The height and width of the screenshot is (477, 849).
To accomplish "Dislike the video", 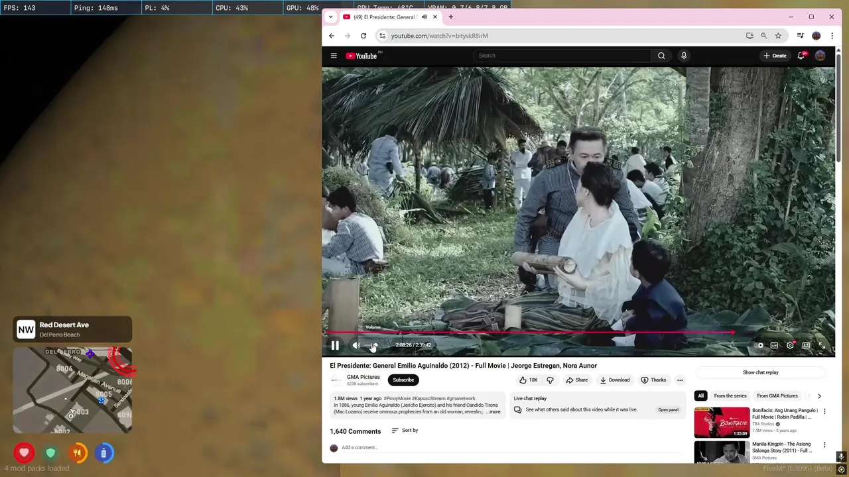I will pyautogui.click(x=550, y=380).
